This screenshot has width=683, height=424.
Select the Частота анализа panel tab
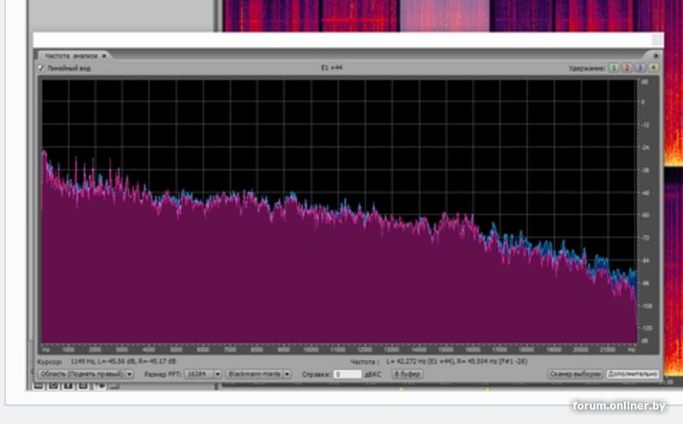[x=72, y=56]
